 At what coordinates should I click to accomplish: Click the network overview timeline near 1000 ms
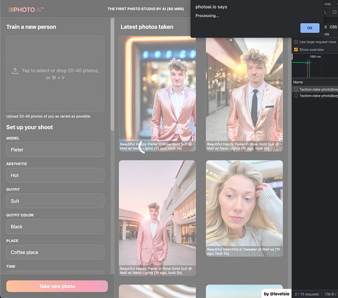(315, 66)
